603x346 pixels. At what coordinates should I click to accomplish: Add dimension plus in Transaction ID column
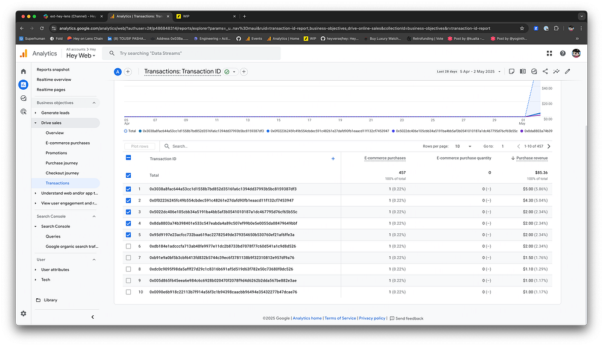[333, 159]
